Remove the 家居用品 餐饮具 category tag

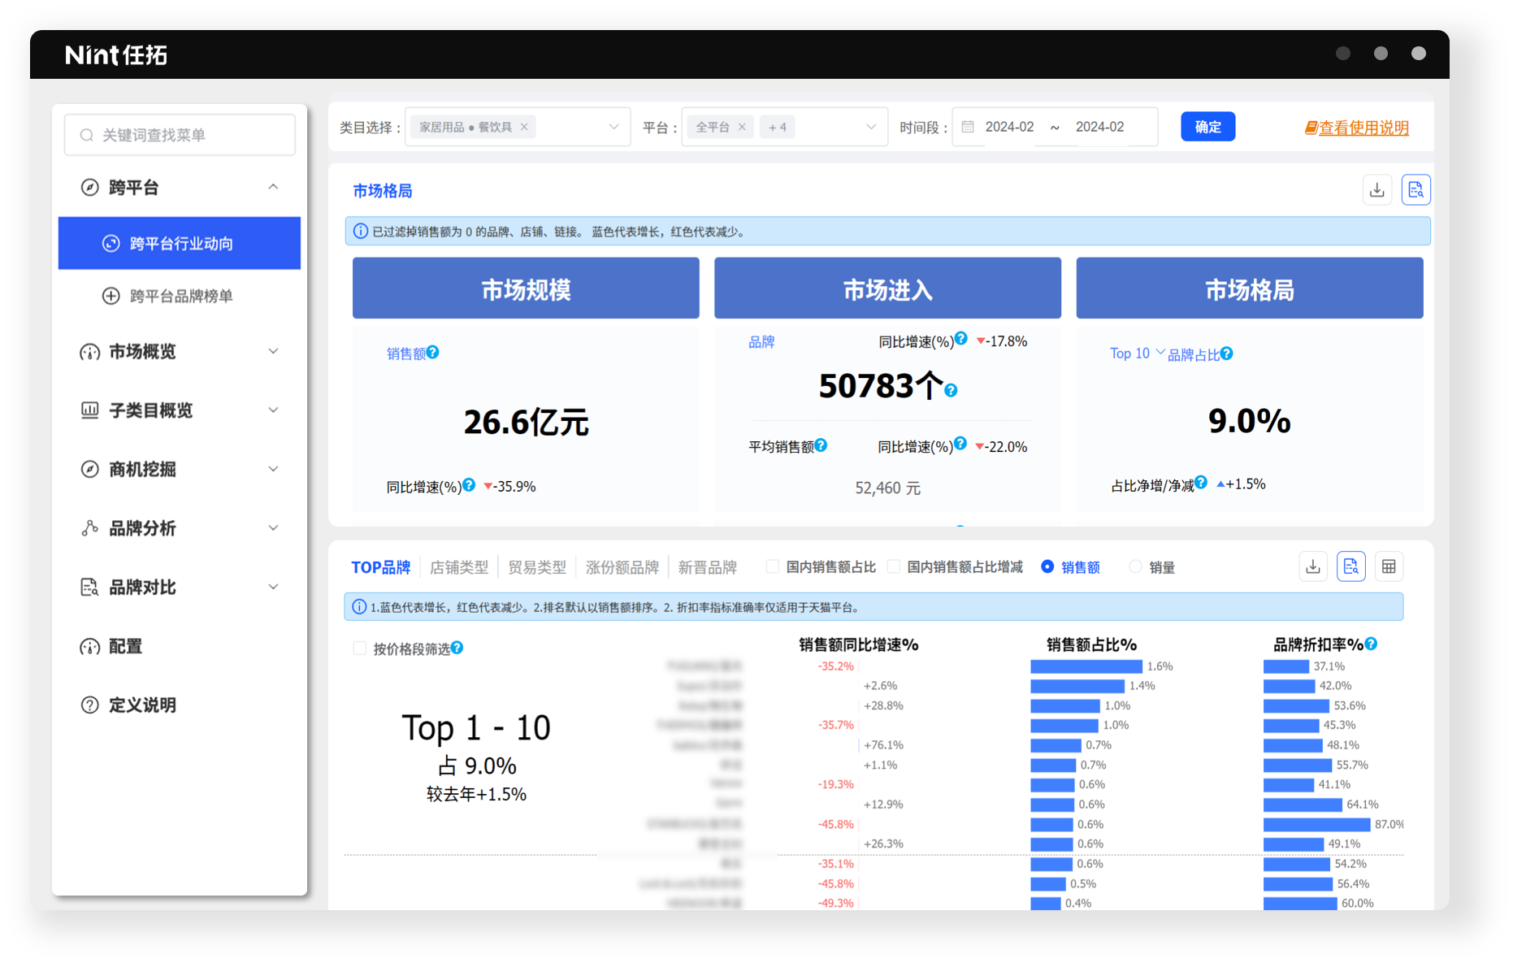click(x=524, y=127)
